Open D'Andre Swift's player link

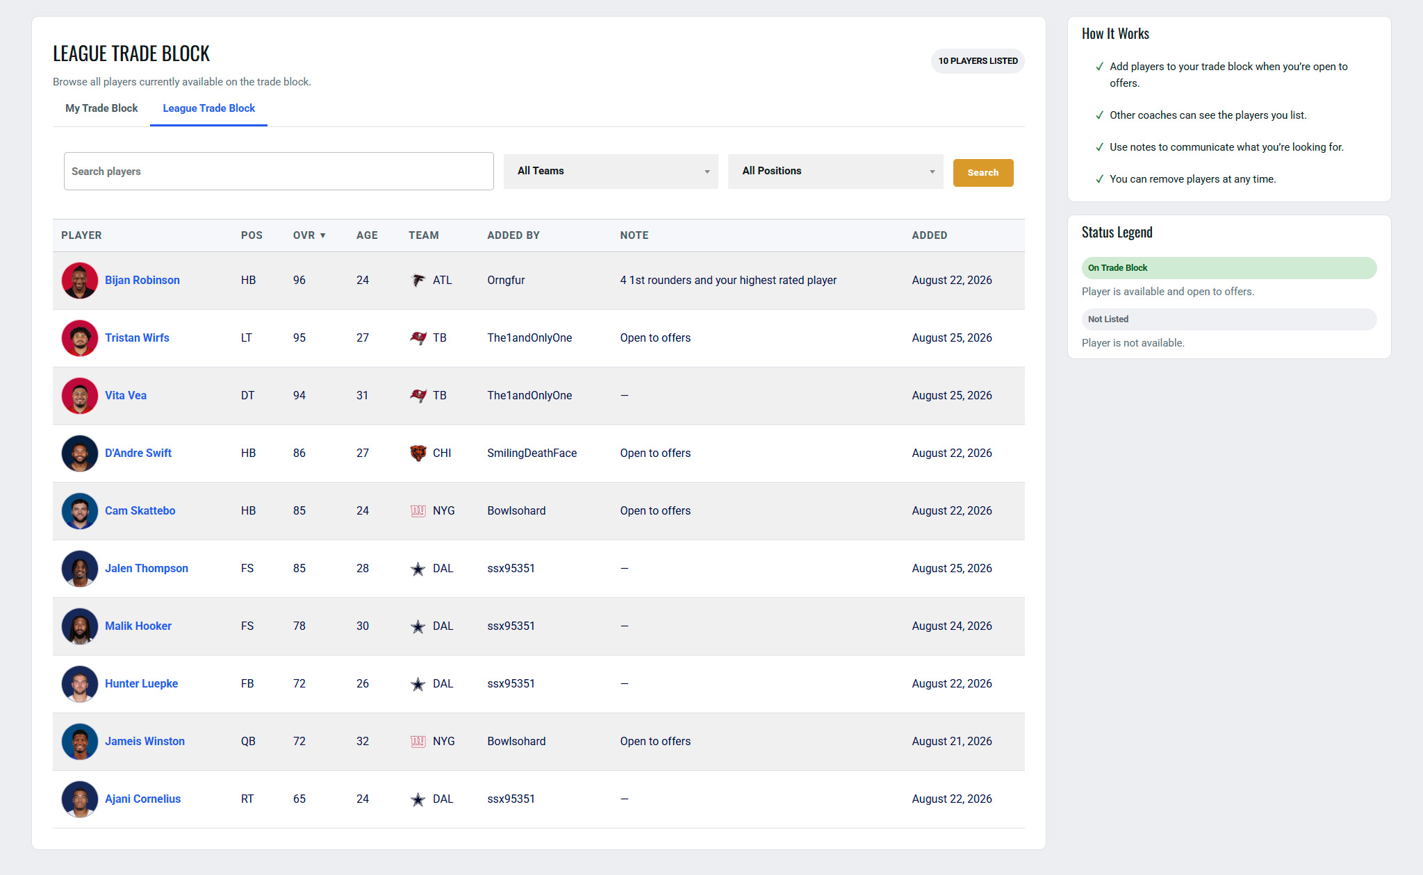click(x=138, y=453)
